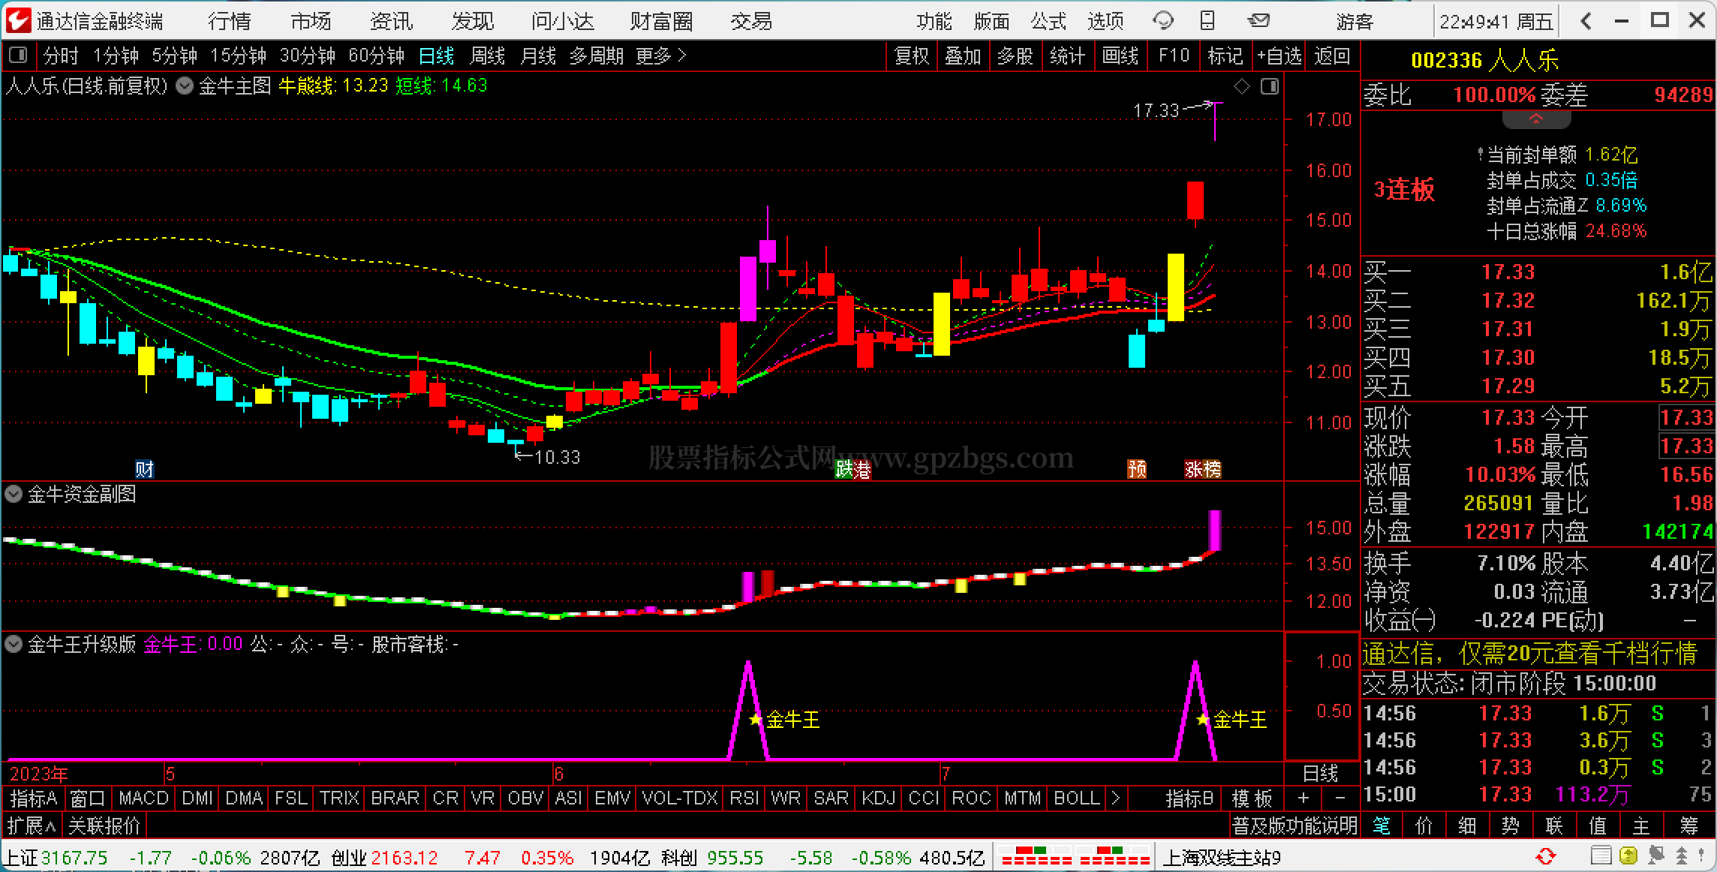
Task: Click the 预 marker on the chart
Action: (x=1137, y=470)
